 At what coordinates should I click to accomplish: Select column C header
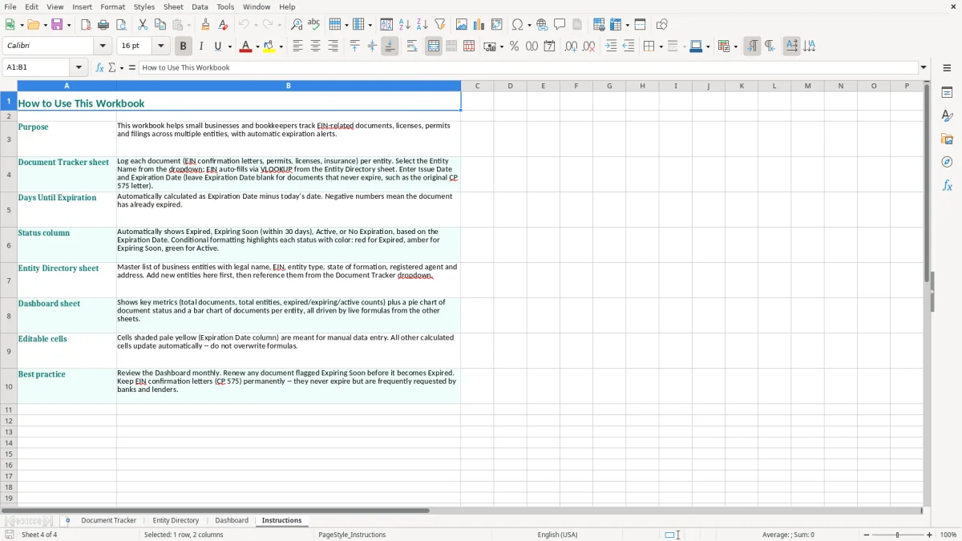(x=477, y=86)
